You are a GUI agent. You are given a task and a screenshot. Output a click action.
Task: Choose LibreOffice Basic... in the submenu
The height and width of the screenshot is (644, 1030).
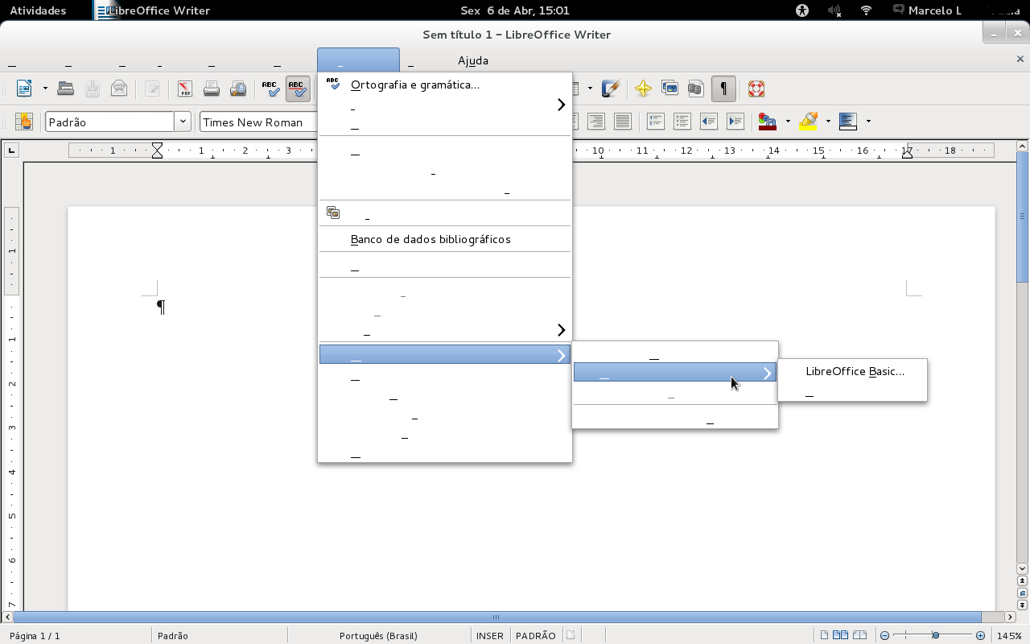[x=852, y=371]
